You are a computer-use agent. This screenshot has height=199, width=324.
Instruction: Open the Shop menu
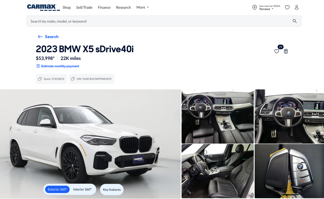[67, 7]
